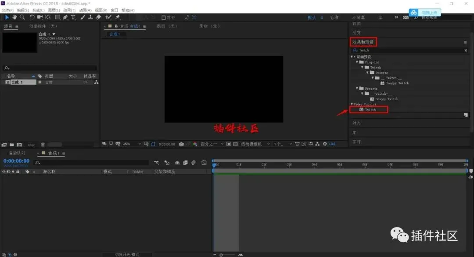
Task: Toggle hide shy layers switch in timeline
Action: 177,163
